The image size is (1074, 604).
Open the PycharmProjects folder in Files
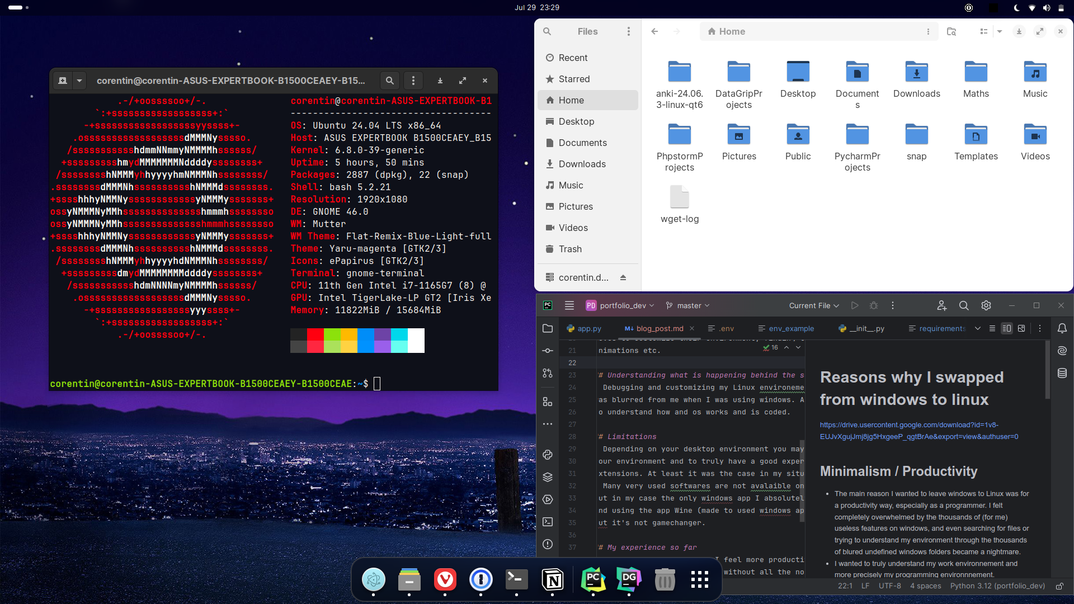858,147
